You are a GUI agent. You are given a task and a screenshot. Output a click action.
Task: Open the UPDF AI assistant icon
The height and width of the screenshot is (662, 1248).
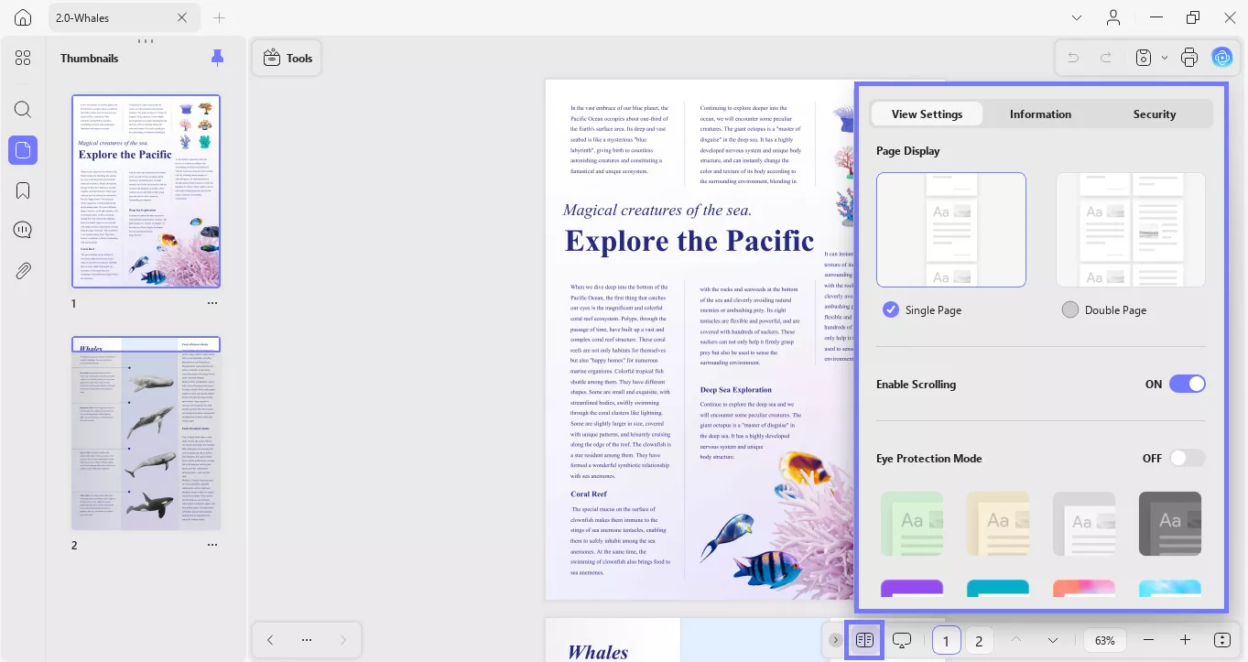click(x=1222, y=58)
